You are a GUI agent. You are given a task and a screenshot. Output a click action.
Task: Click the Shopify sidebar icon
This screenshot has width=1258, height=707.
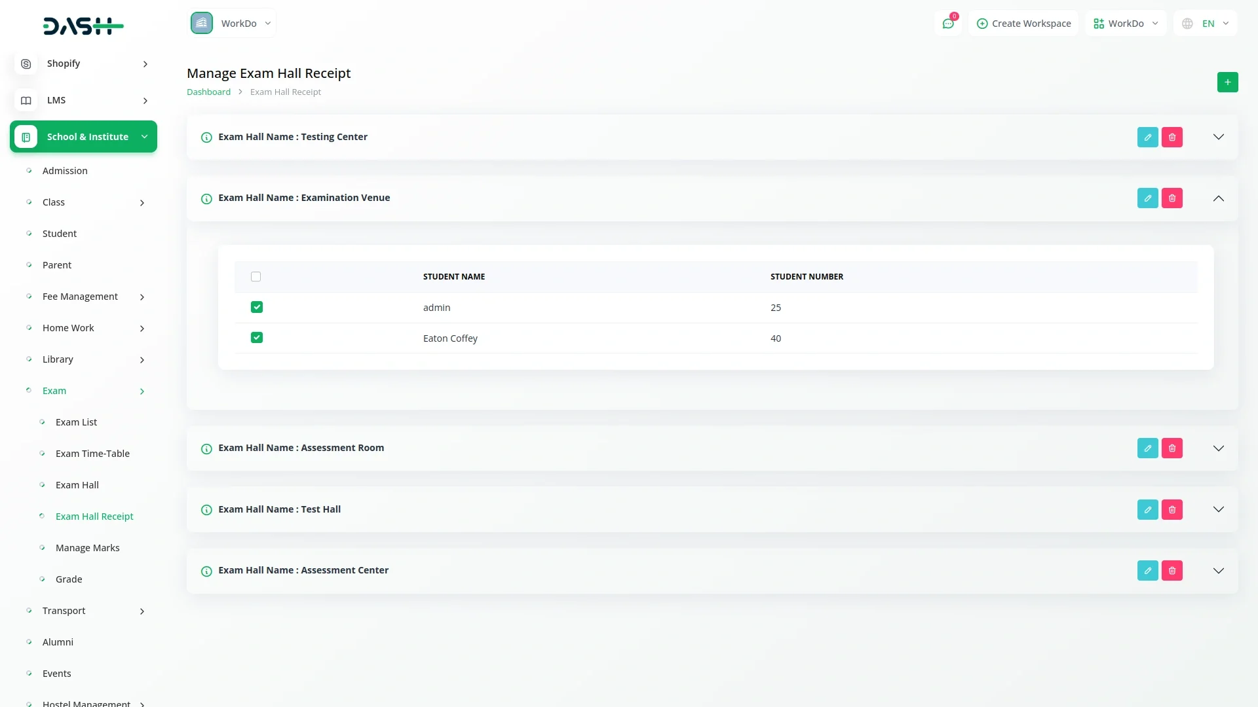[26, 64]
